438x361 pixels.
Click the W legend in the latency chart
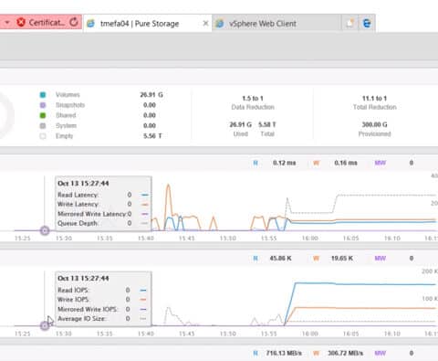(317, 163)
